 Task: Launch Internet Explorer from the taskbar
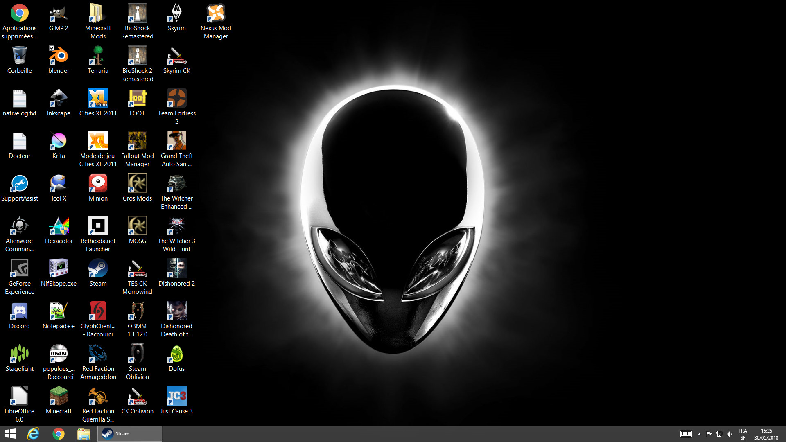[x=33, y=434]
